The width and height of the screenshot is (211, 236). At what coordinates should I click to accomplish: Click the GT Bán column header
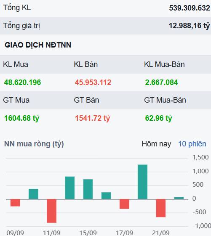86,100
